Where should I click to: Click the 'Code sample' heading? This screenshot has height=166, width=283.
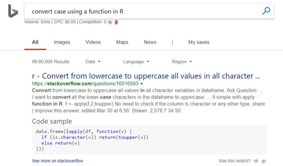[x=52, y=121]
